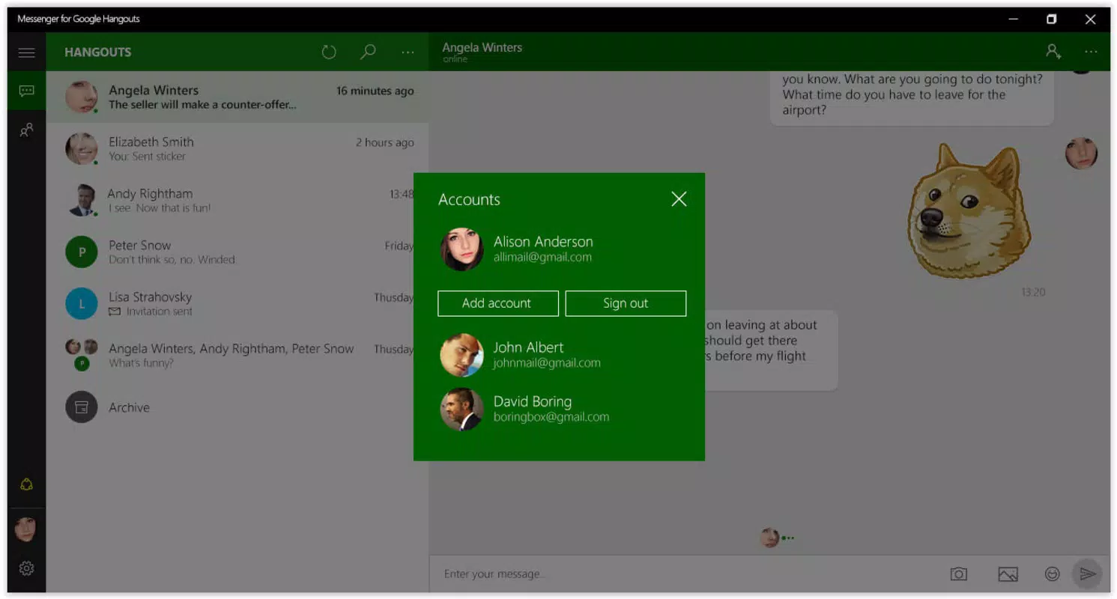The height and width of the screenshot is (599, 1117).
Task: Open the camera icon in message bar
Action: [x=958, y=574]
